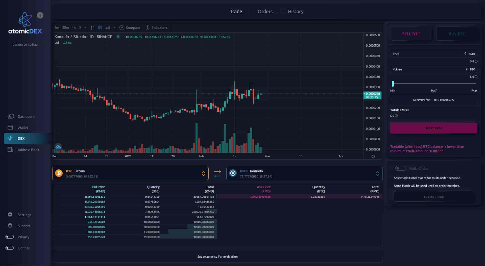
Task: Show info for Volume dollar value
Action: click(476, 77)
